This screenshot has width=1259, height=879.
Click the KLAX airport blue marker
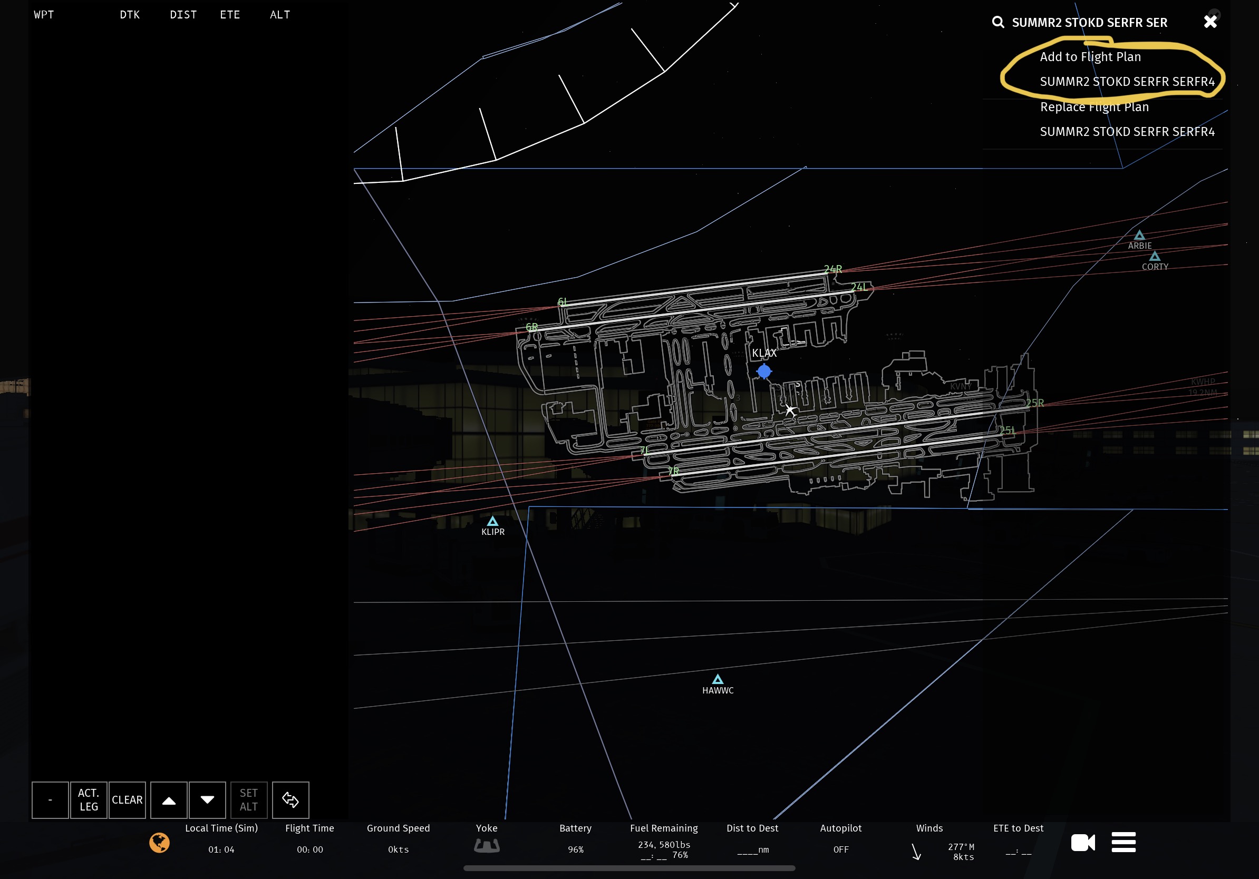764,372
